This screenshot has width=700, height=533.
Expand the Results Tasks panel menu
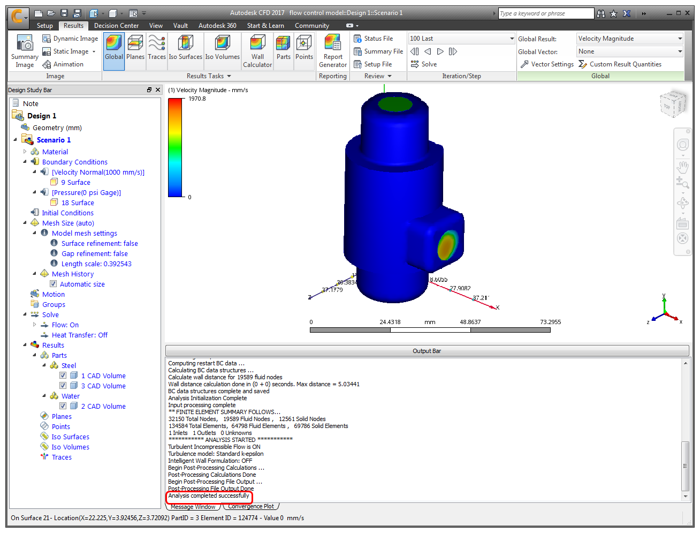point(209,76)
